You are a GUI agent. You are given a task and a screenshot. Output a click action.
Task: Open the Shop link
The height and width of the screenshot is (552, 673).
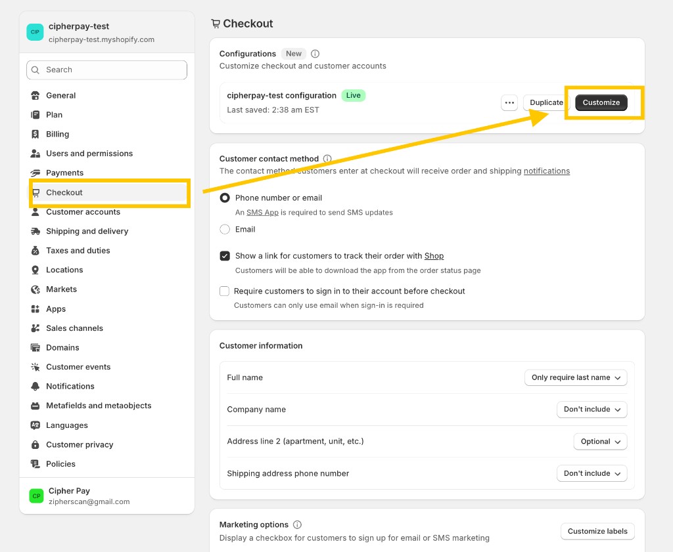[x=434, y=256]
